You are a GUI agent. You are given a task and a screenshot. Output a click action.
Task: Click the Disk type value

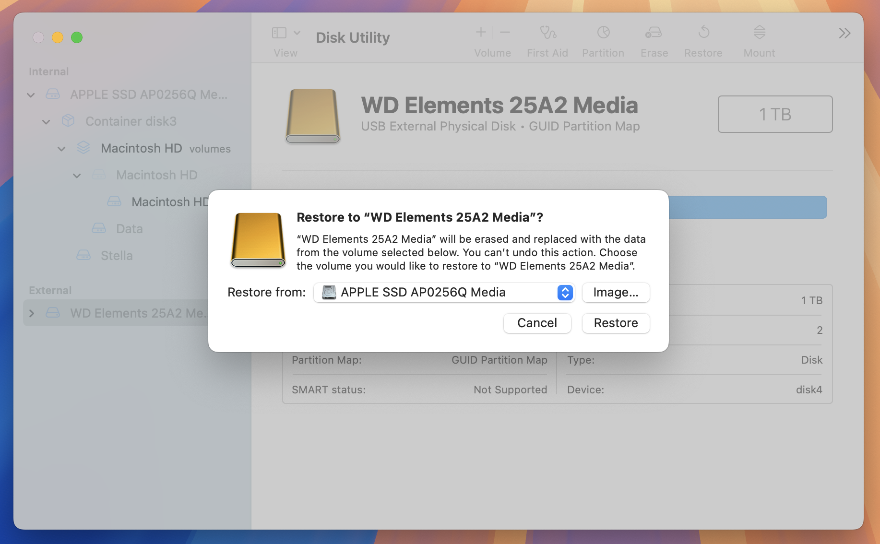pyautogui.click(x=812, y=360)
